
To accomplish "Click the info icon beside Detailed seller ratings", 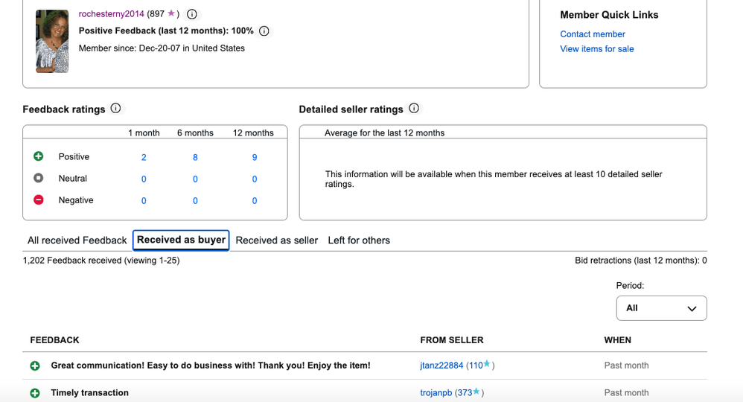I will pos(414,109).
